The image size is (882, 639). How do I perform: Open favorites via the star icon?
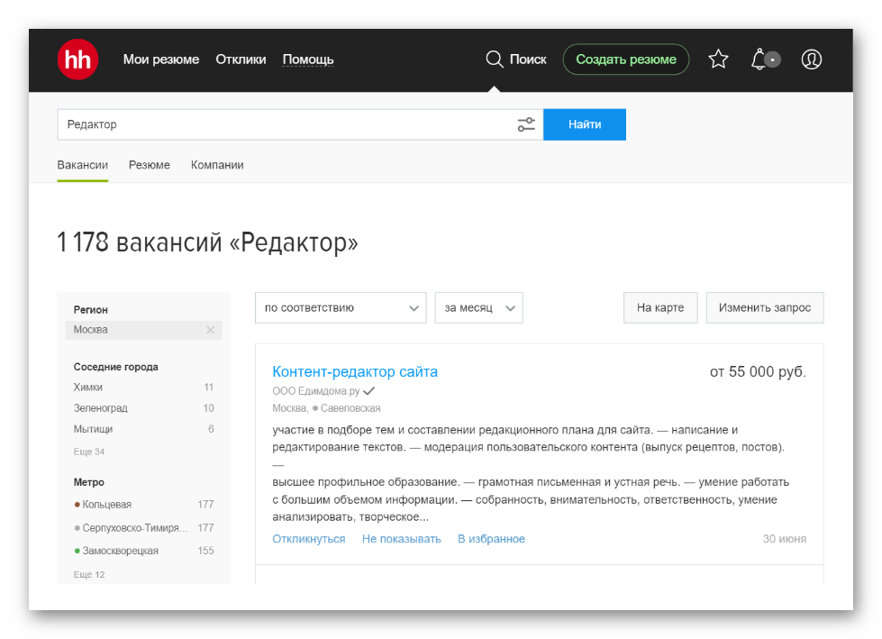[718, 59]
